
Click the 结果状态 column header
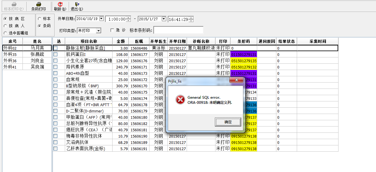coord(287,41)
